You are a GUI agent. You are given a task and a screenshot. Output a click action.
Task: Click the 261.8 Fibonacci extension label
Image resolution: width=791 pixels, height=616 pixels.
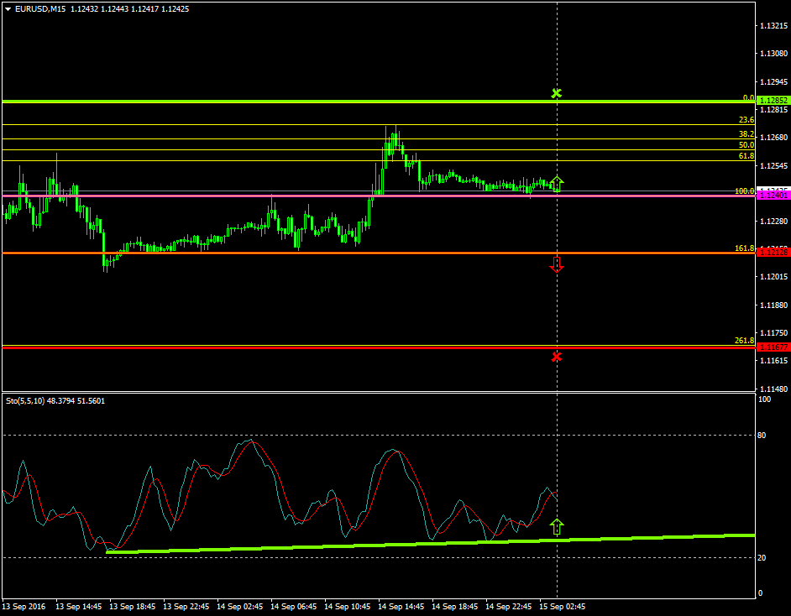744,341
